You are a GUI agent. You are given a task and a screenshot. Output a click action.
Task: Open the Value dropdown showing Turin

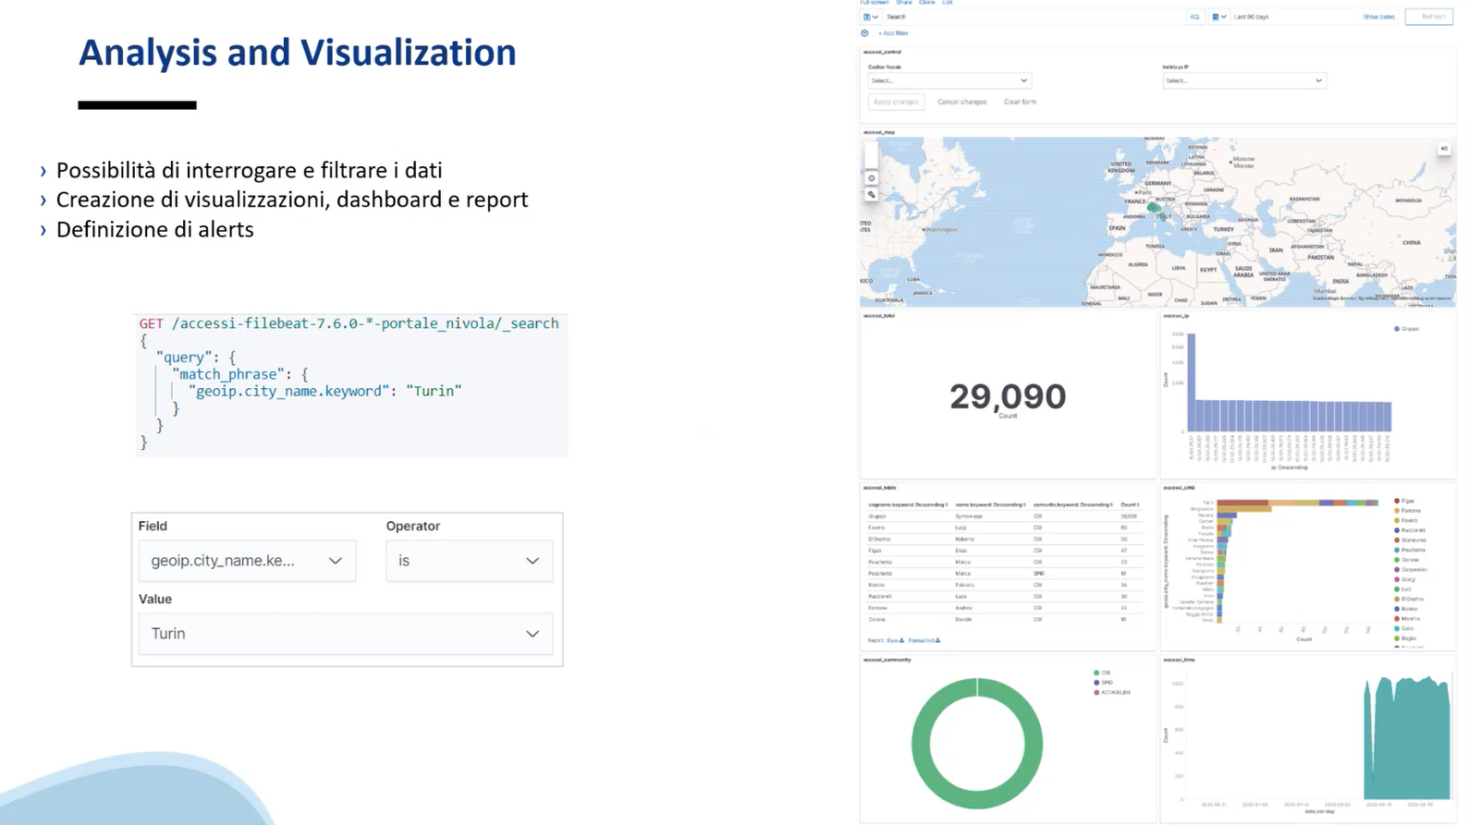pos(346,634)
